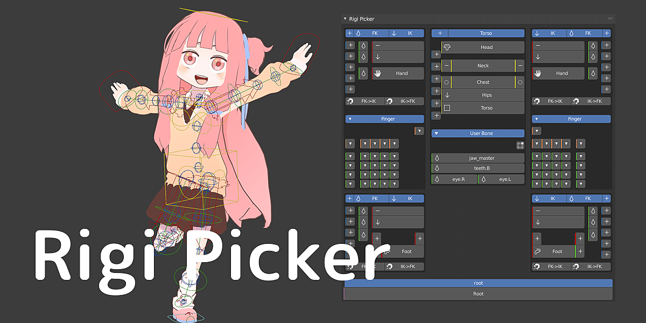This screenshot has height=323, width=646.
Task: Toggle the minus indicator next to Neck
Action: (446, 66)
